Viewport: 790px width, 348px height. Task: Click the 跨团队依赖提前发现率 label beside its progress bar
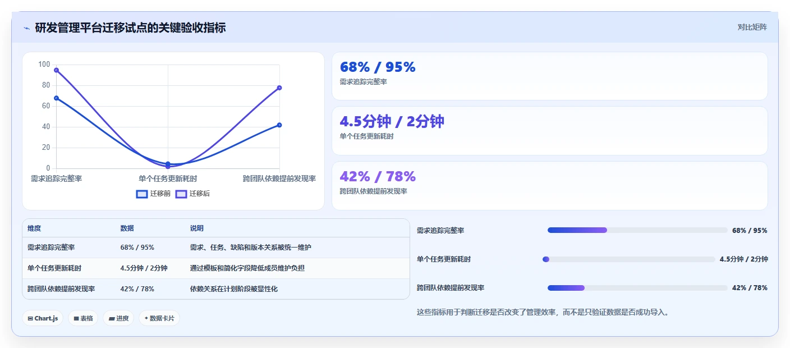(451, 288)
